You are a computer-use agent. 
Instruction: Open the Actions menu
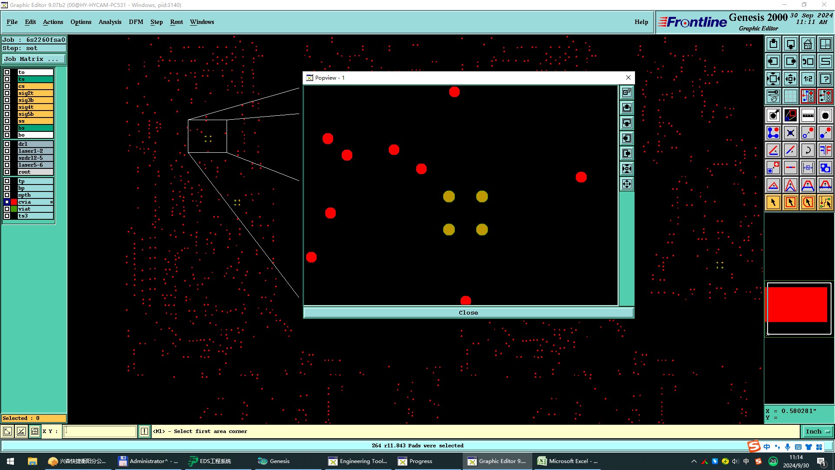pyautogui.click(x=53, y=22)
